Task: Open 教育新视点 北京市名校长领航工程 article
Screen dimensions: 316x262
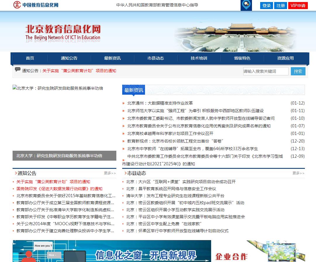Action: coord(175,141)
